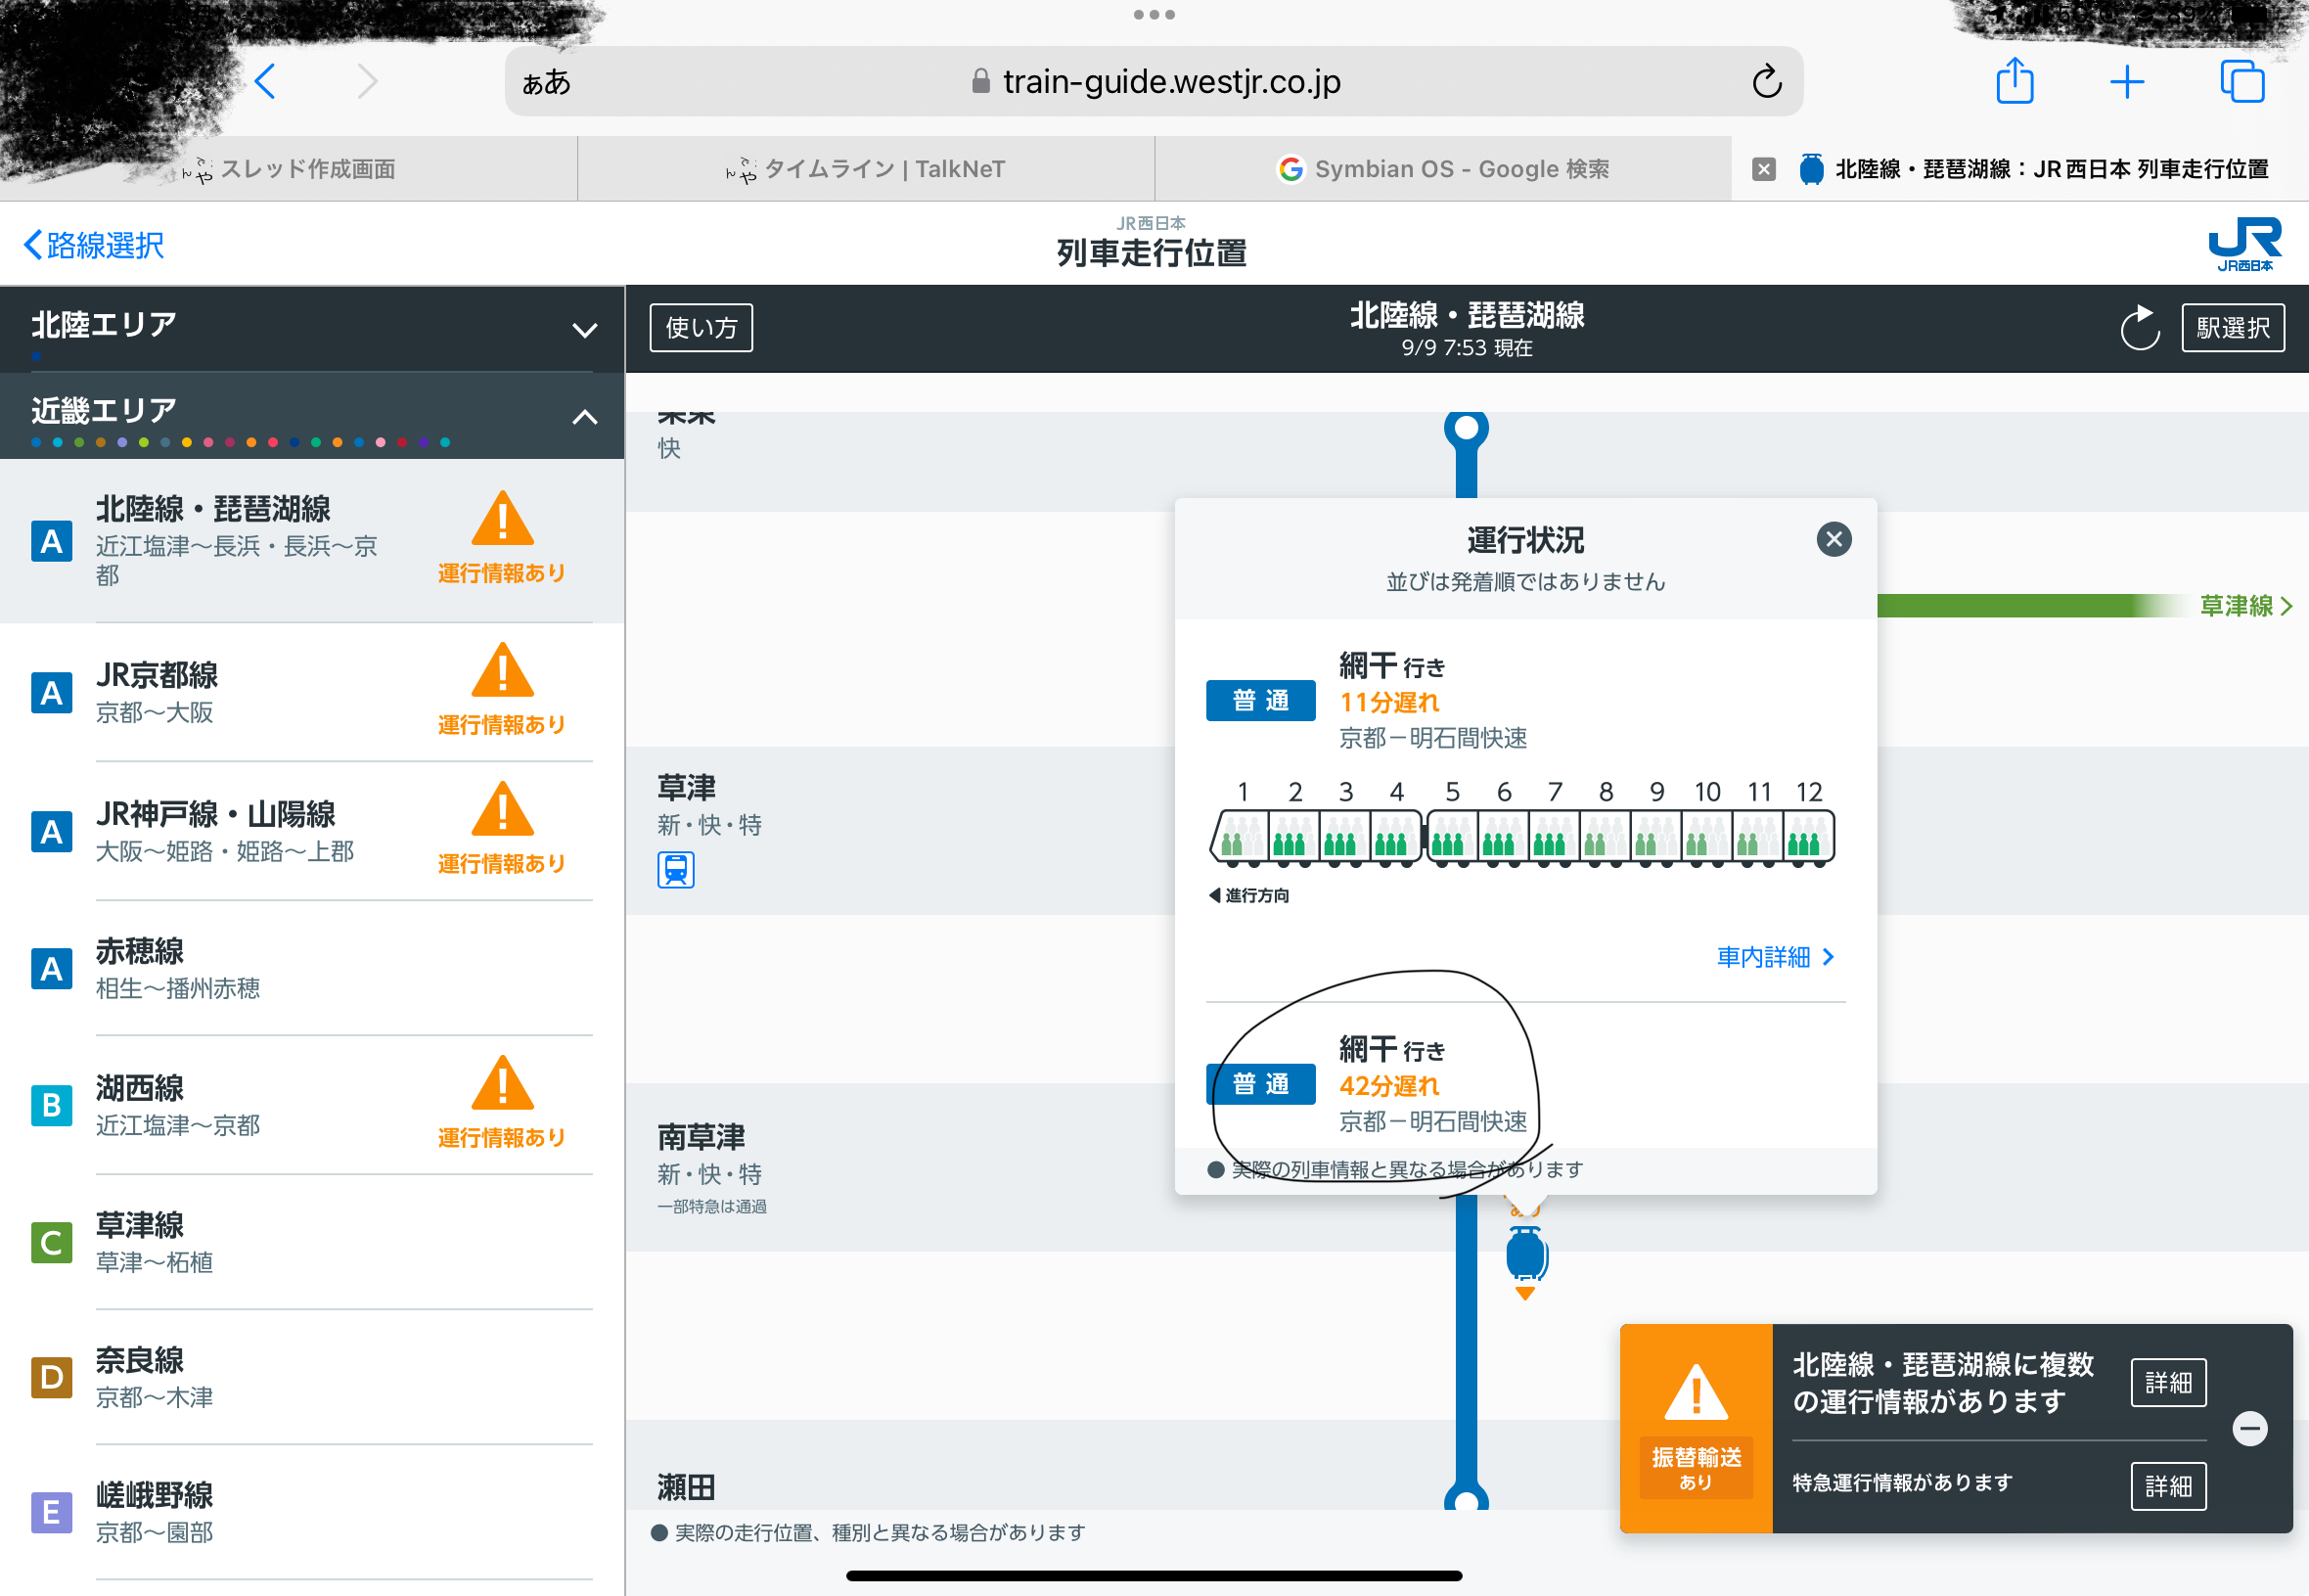Select 赤穂線 相生〜播州赤穂 route

click(312, 968)
